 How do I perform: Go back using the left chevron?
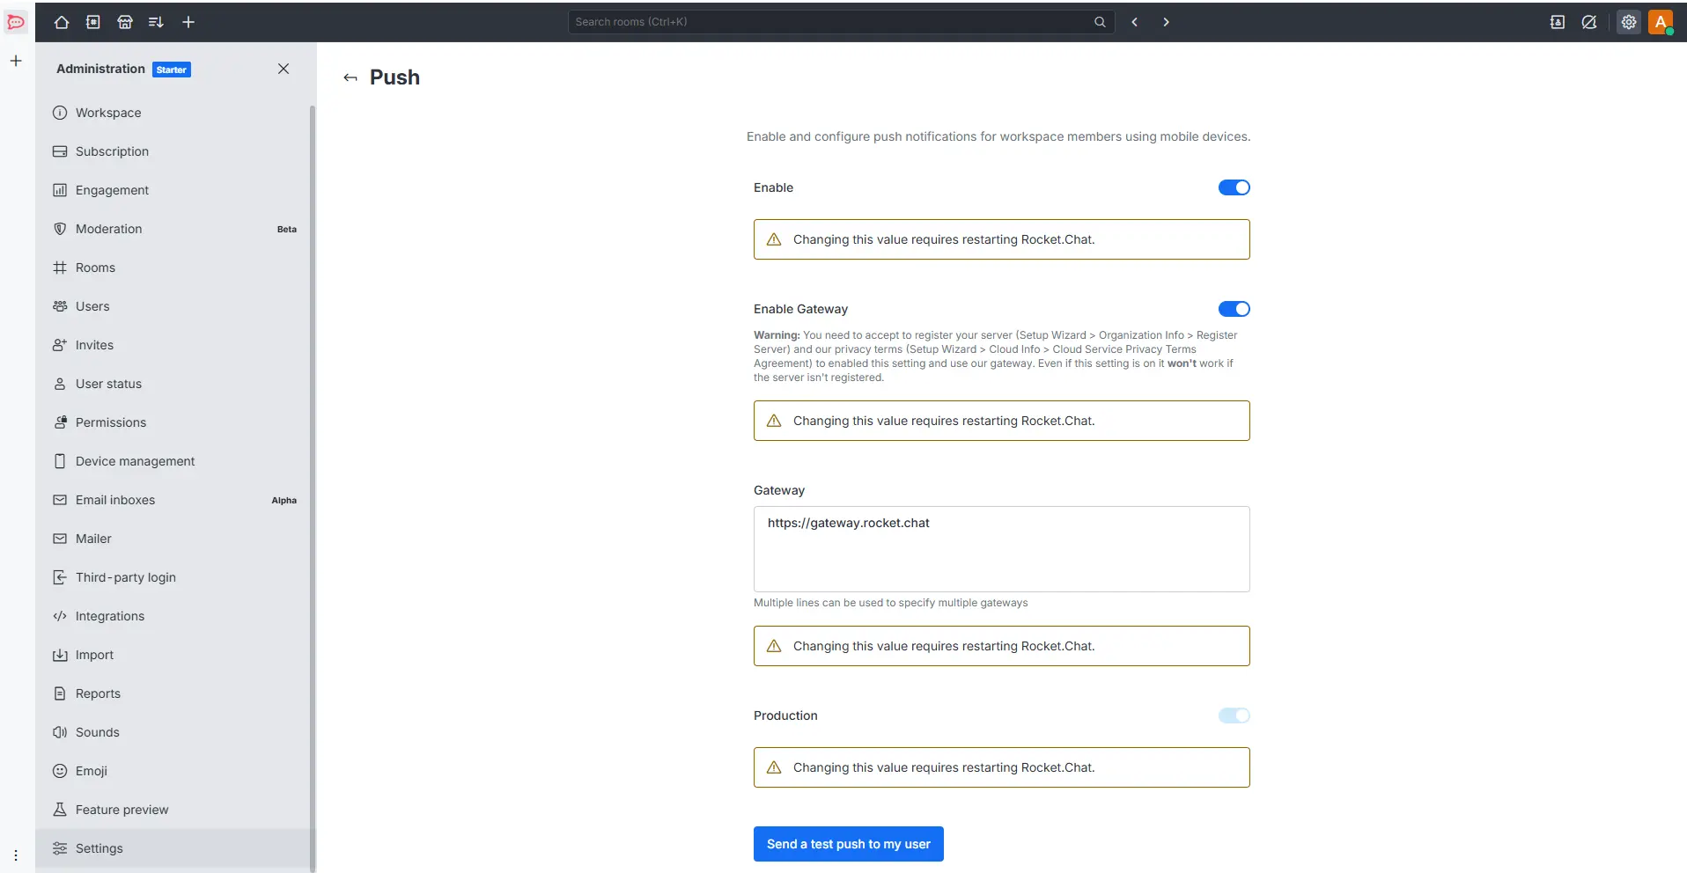click(1135, 22)
